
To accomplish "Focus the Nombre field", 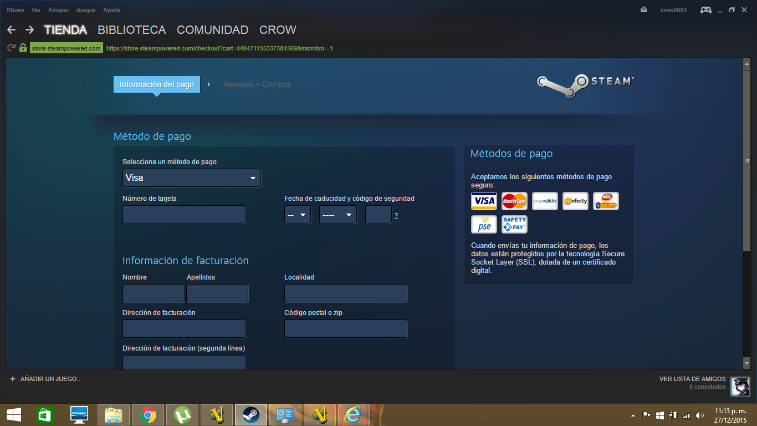I will 154,293.
